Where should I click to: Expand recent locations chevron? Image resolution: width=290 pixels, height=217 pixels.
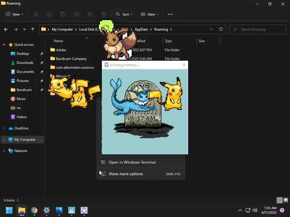(x=24, y=29)
